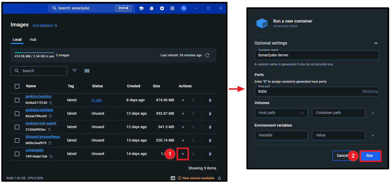The width and height of the screenshot is (391, 183).
Task: Copy image ID 2143ddf9f3ec
Action: click(x=49, y=130)
